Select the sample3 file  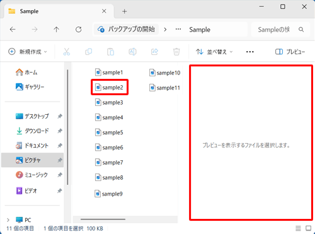click(109, 102)
